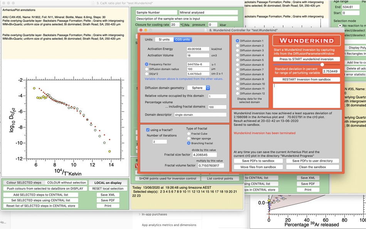Image resolution: width=366 pixels, height=229 pixels.
Task: Click Colour SELECTED steps button
Action: [24, 182]
